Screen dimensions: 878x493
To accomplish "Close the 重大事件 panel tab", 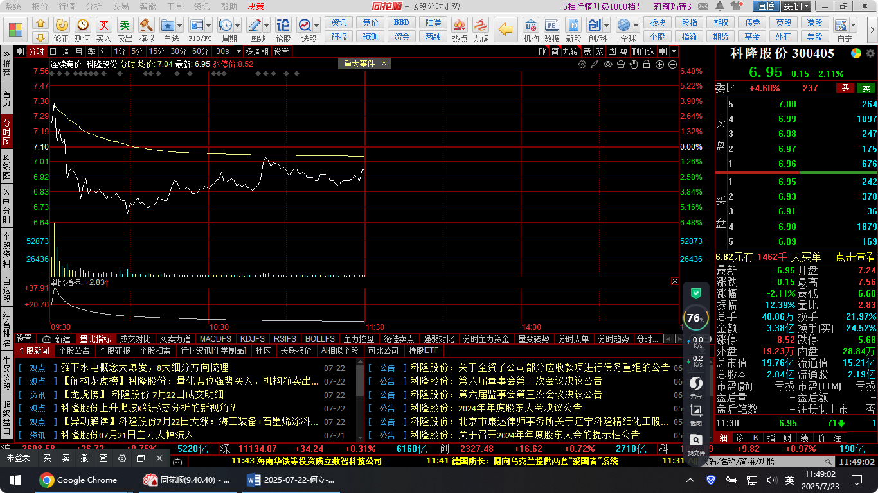I will (x=384, y=64).
